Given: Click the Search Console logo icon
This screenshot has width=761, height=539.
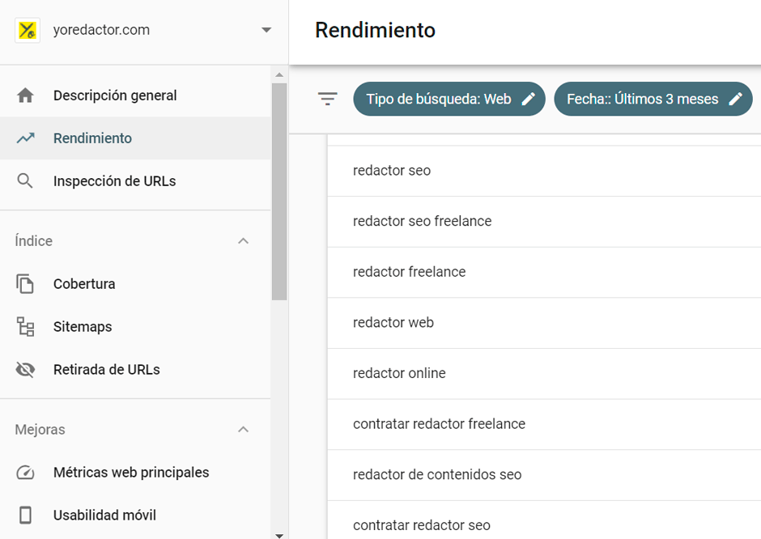Looking at the screenshot, I should [x=27, y=29].
